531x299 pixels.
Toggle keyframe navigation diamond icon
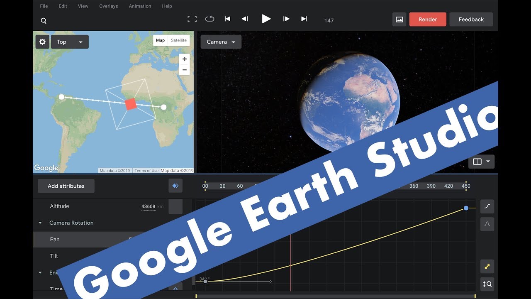(x=175, y=186)
